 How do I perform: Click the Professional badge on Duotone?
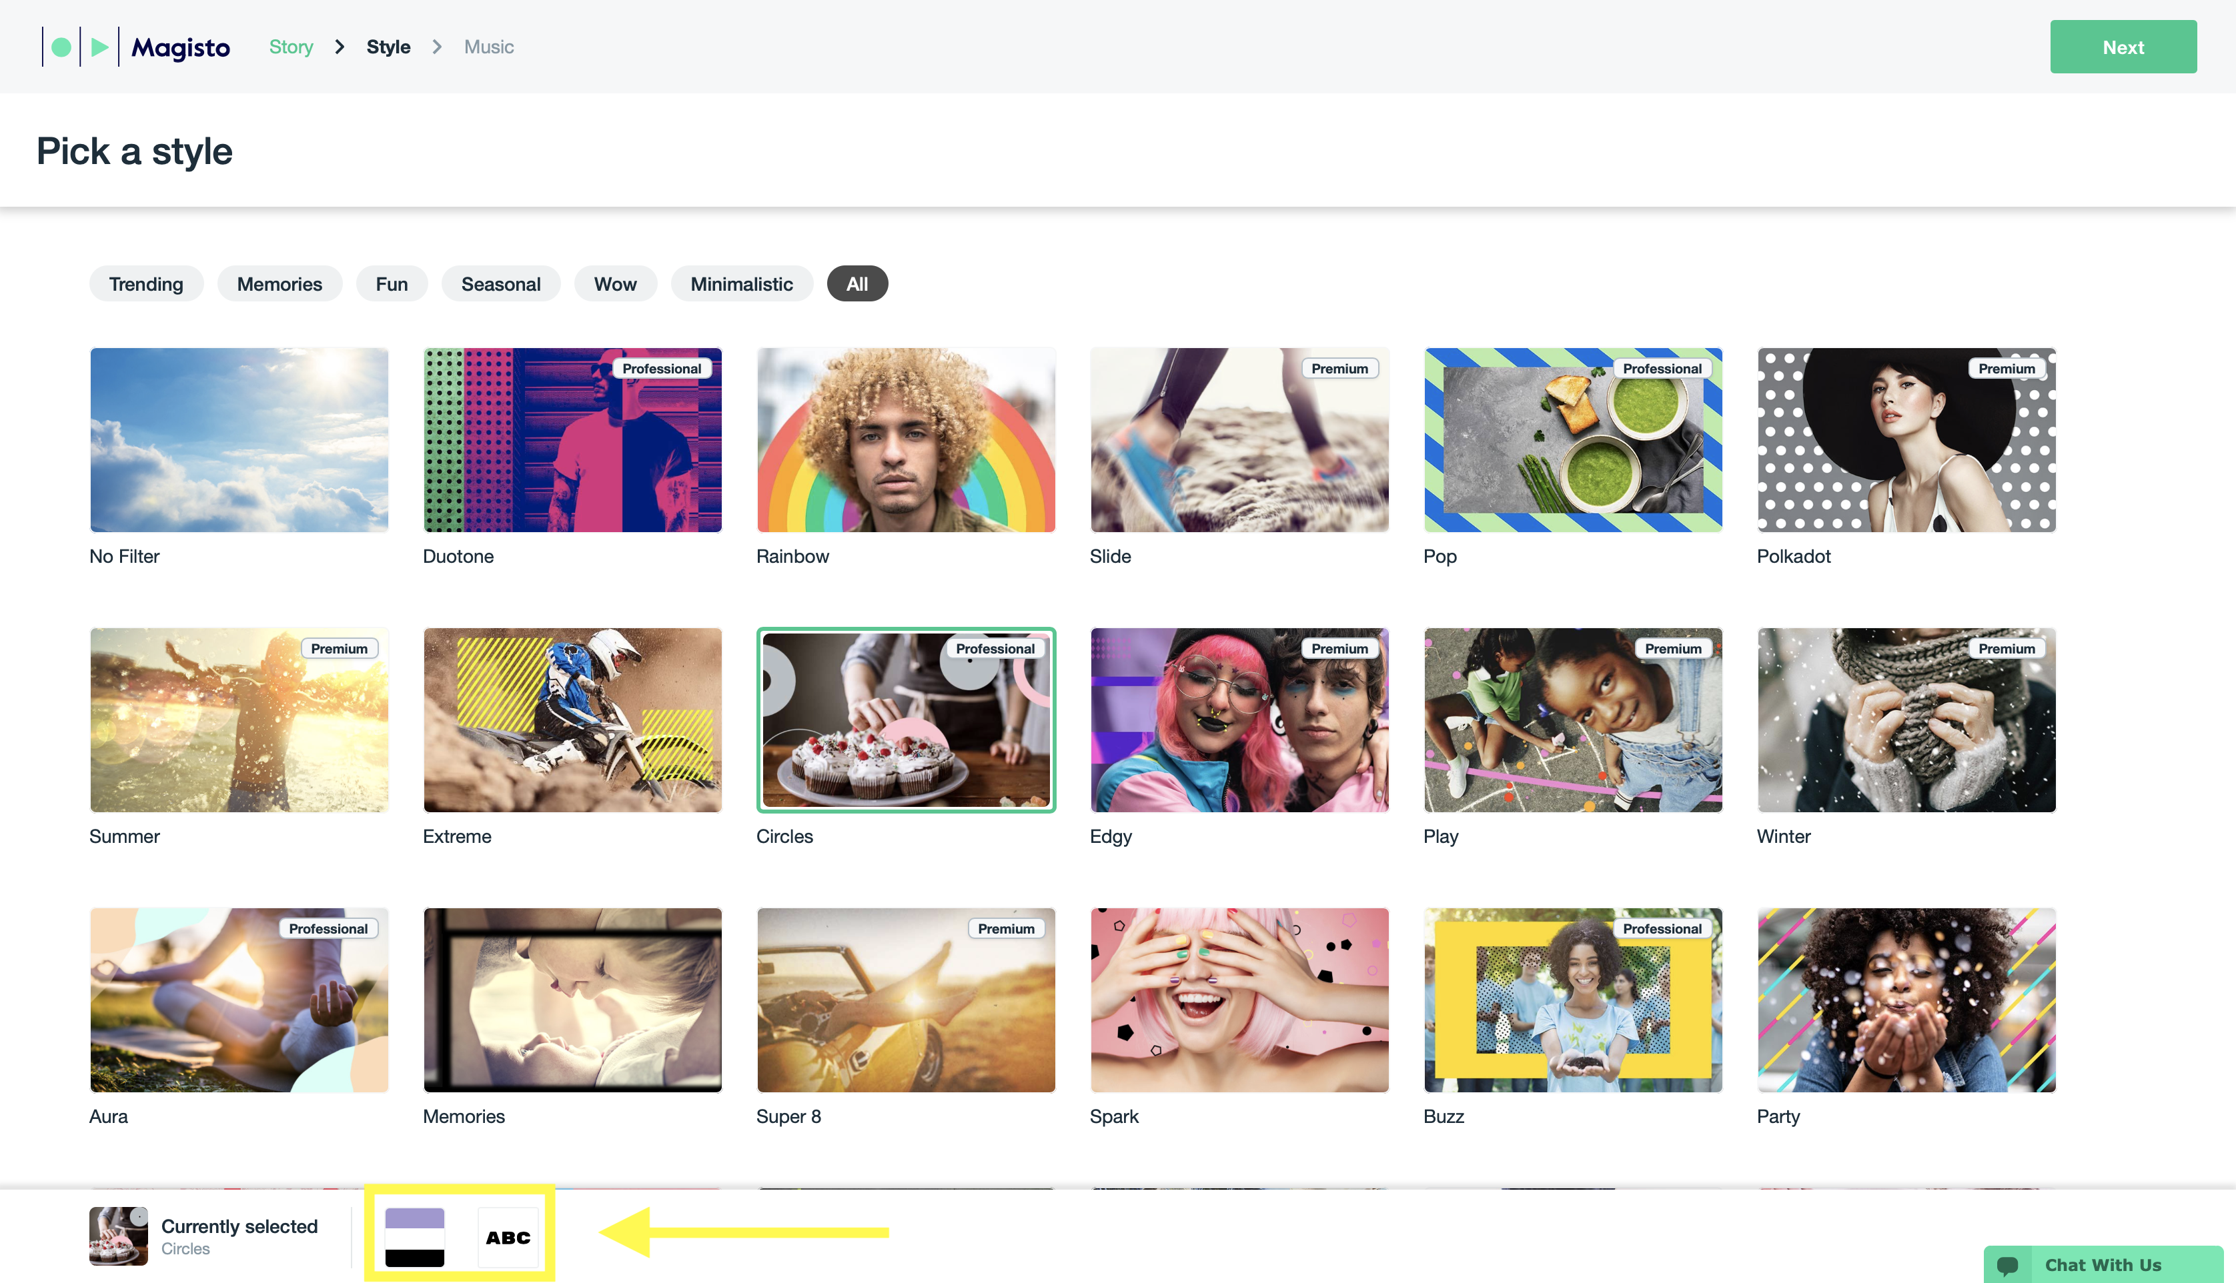coord(662,368)
